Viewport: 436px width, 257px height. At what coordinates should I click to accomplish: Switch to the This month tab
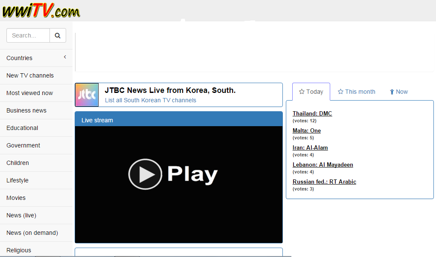click(x=357, y=92)
